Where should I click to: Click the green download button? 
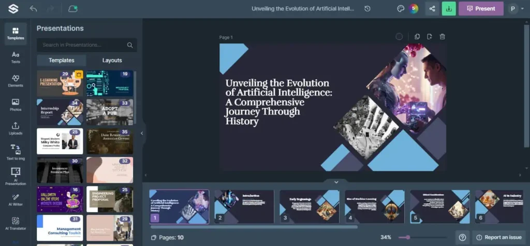point(449,8)
